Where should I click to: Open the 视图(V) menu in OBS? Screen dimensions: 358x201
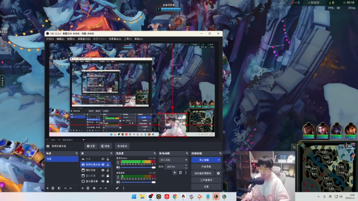[71, 39]
